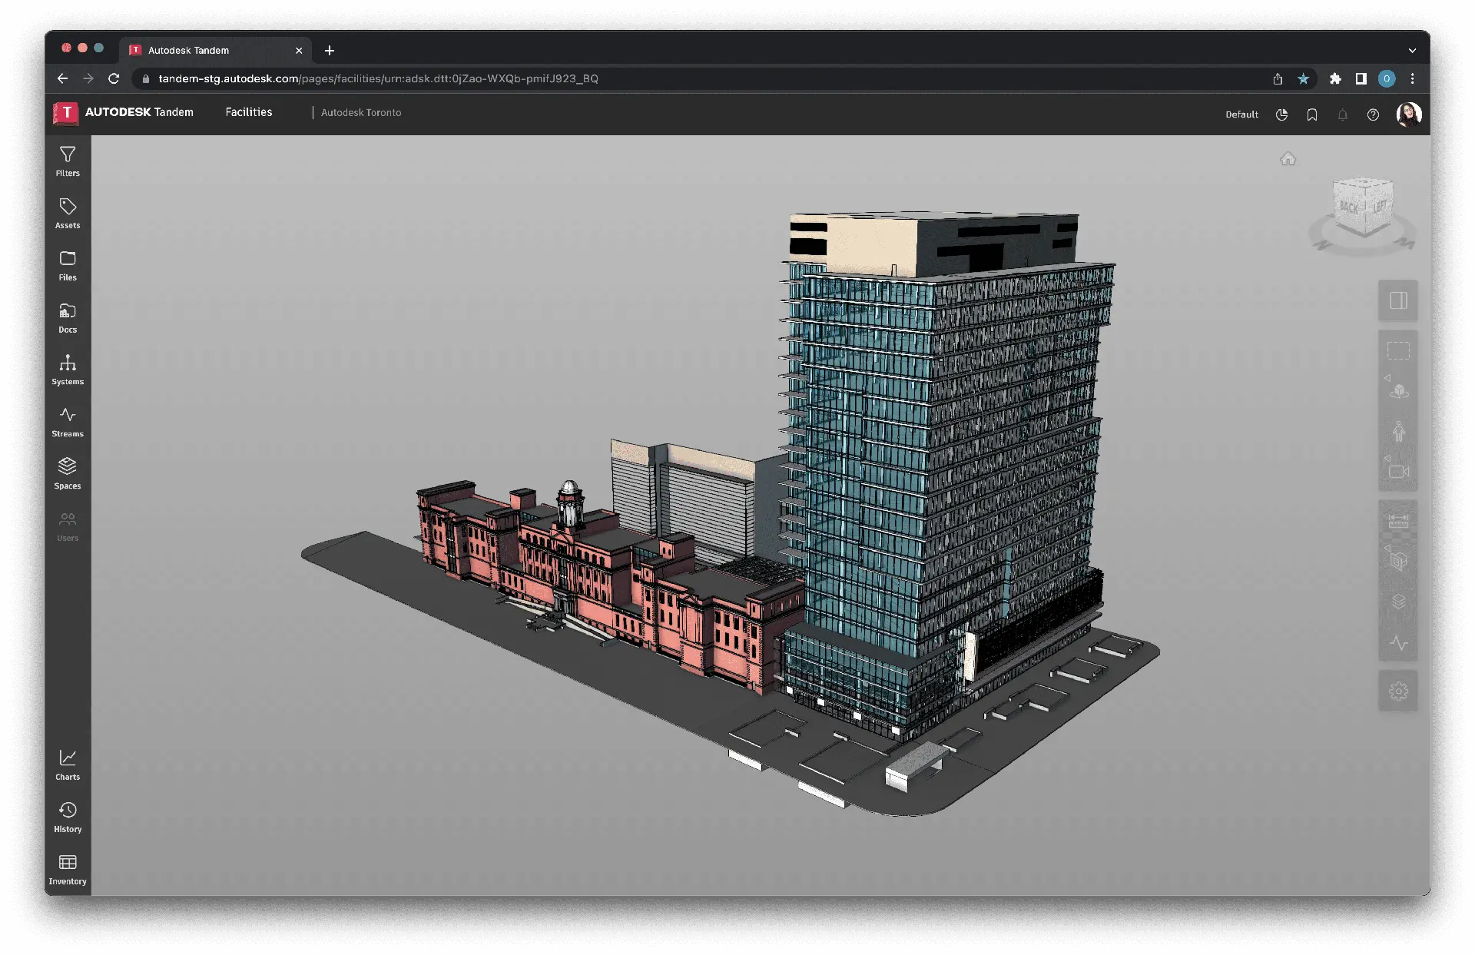Open the Systems panel

click(x=68, y=370)
